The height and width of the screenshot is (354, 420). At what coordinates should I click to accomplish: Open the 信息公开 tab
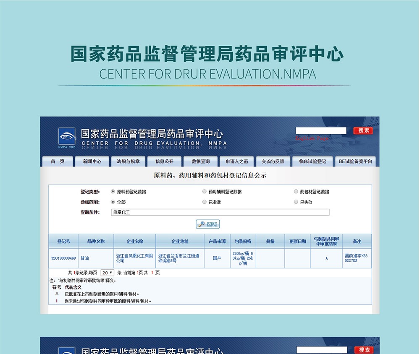164,161
